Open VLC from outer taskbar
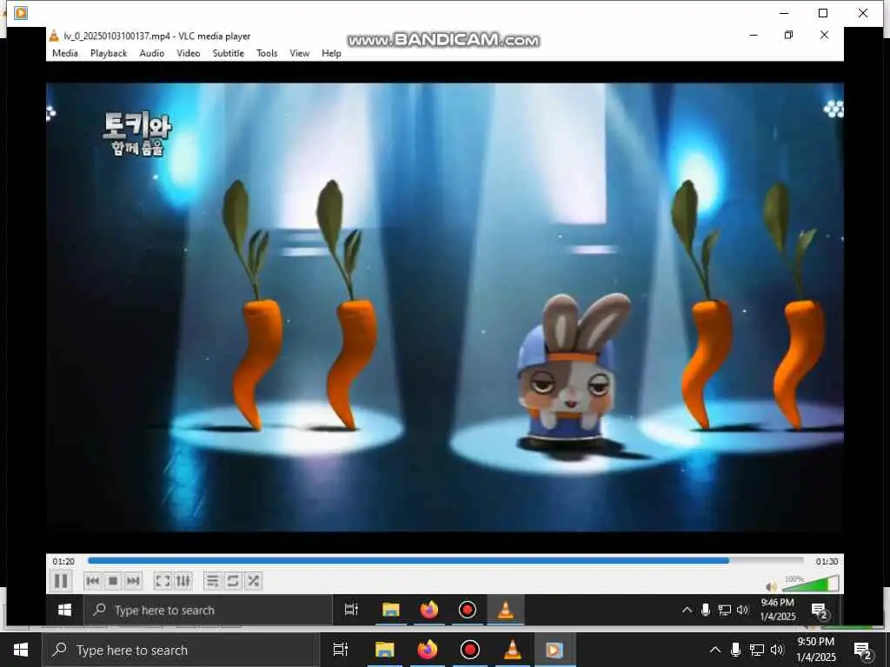Screen dimensions: 890x667 pyautogui.click(x=513, y=650)
